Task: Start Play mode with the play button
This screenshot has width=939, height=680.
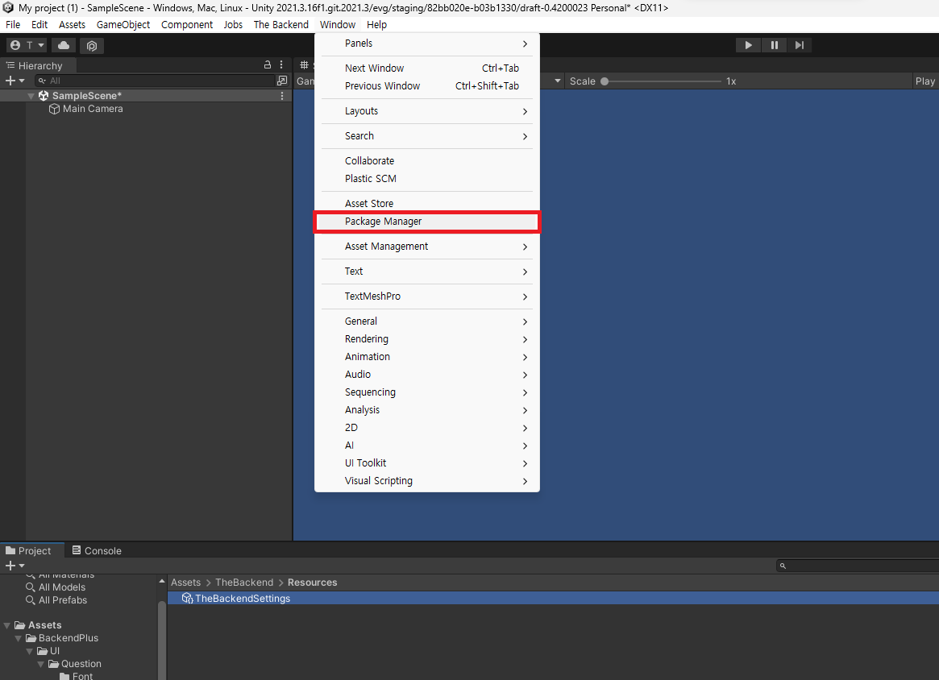Action: (748, 45)
